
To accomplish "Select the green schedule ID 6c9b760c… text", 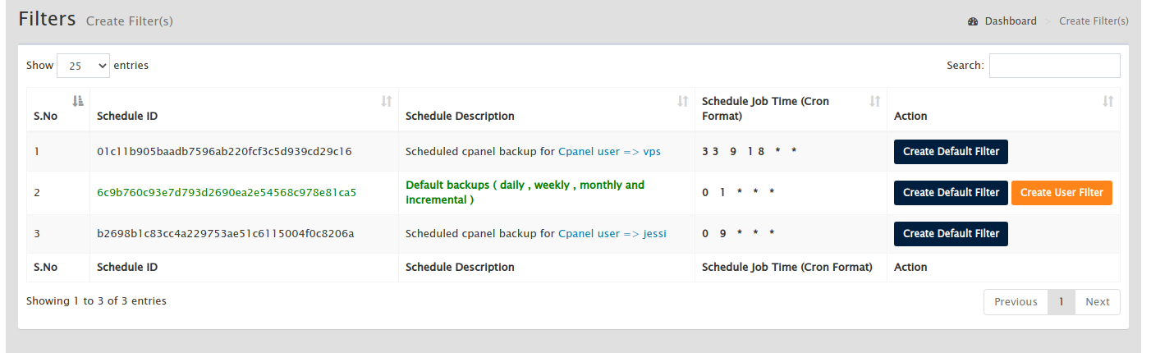I will [227, 193].
